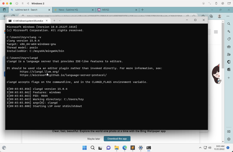Toggle Edge sidebar visibility icon

click(229, 132)
